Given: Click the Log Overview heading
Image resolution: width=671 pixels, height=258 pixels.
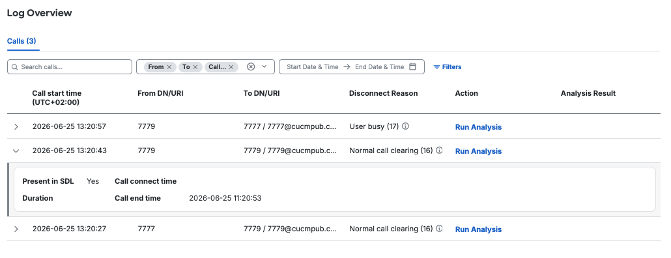Looking at the screenshot, I should (39, 13).
